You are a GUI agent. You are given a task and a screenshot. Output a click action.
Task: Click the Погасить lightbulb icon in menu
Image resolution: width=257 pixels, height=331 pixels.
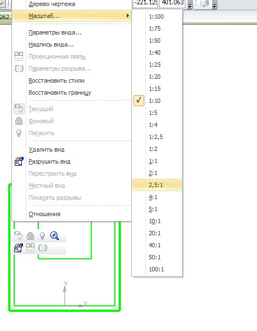click(19, 133)
